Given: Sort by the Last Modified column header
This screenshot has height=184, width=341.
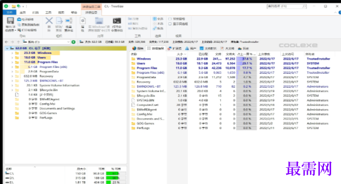Looking at the screenshot, I should (269, 54).
